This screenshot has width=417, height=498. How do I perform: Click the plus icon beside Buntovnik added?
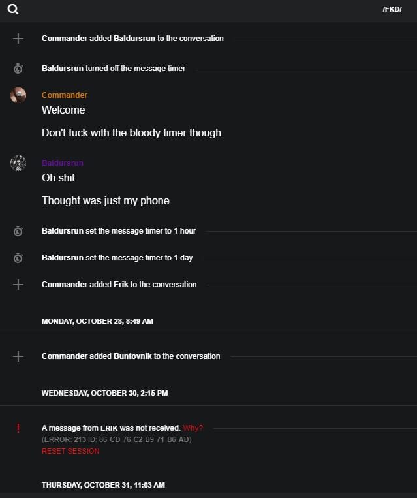coord(18,356)
